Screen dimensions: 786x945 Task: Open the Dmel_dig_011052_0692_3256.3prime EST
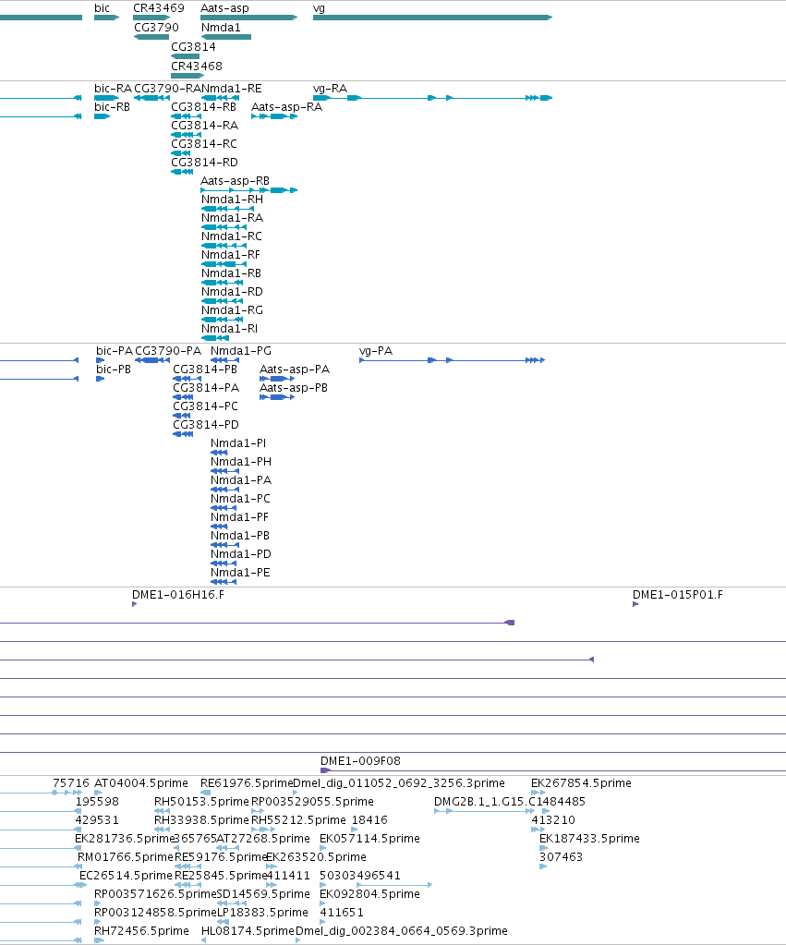pos(296,793)
